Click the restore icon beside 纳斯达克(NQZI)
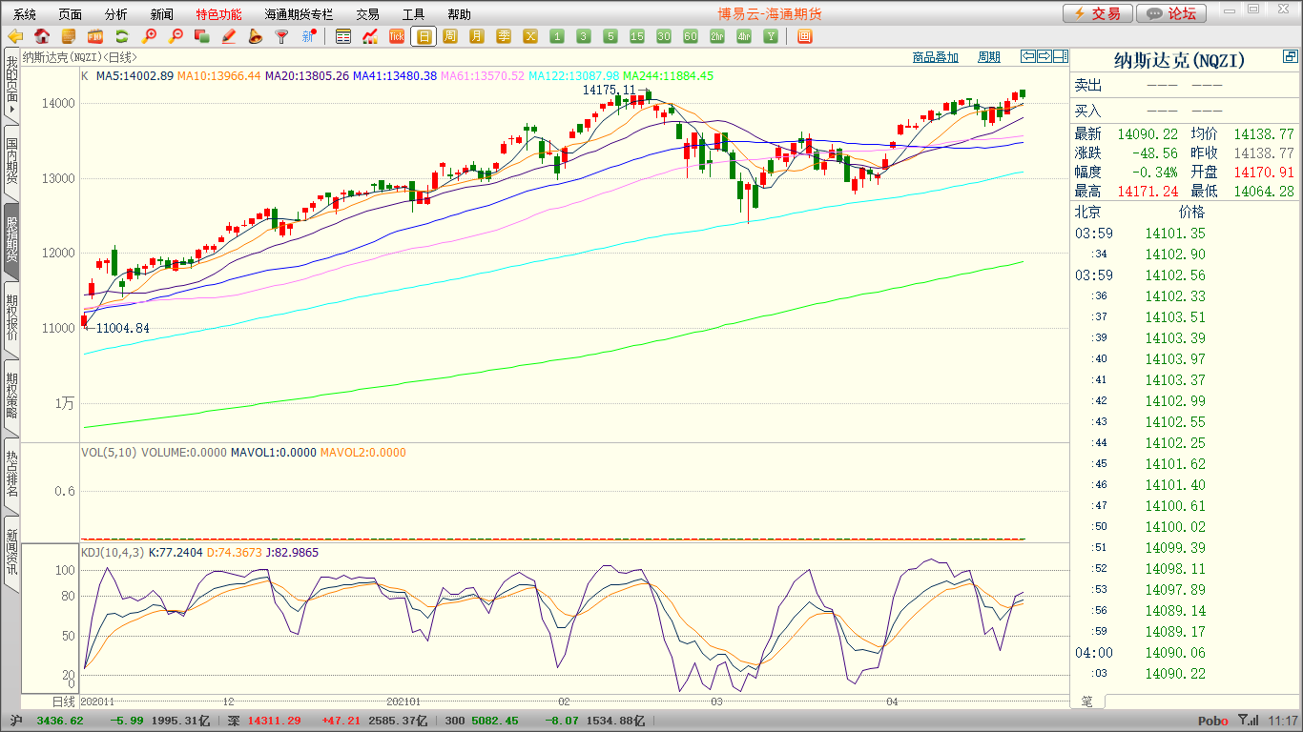1303x732 pixels. click(1291, 58)
